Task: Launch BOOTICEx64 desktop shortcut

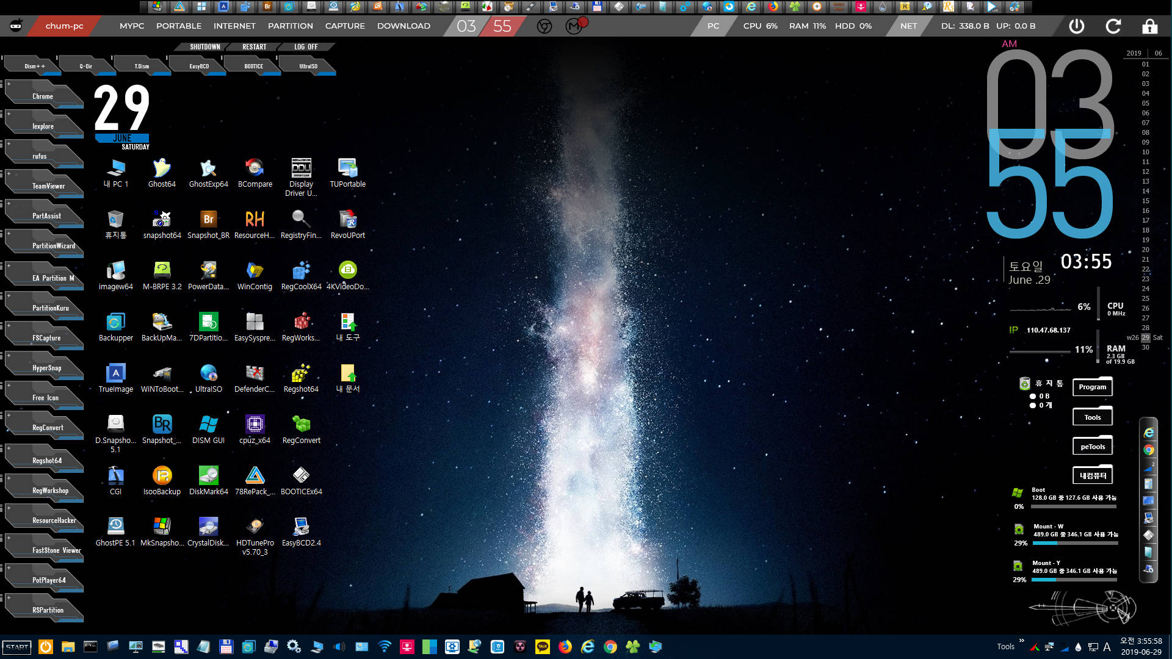Action: (x=301, y=481)
